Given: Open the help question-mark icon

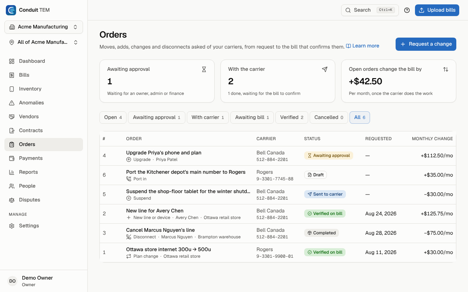Looking at the screenshot, I should [407, 10].
